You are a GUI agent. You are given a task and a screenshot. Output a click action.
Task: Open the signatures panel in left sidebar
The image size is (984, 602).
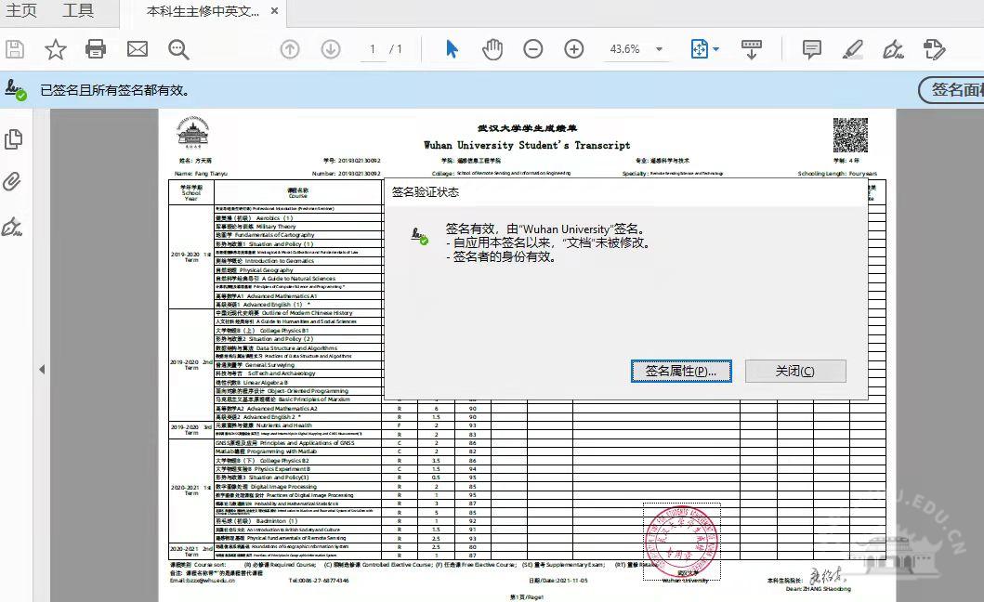tap(13, 227)
